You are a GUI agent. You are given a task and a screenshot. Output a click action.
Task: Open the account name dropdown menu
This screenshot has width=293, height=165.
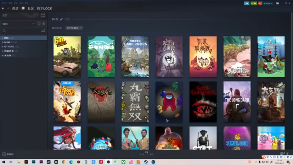(268, 3)
